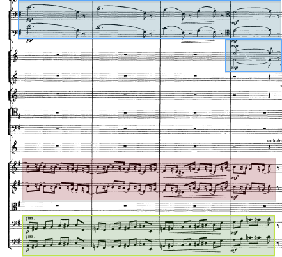Select the green highlighted pizzicato bass passage

pyautogui.click(x=148, y=235)
